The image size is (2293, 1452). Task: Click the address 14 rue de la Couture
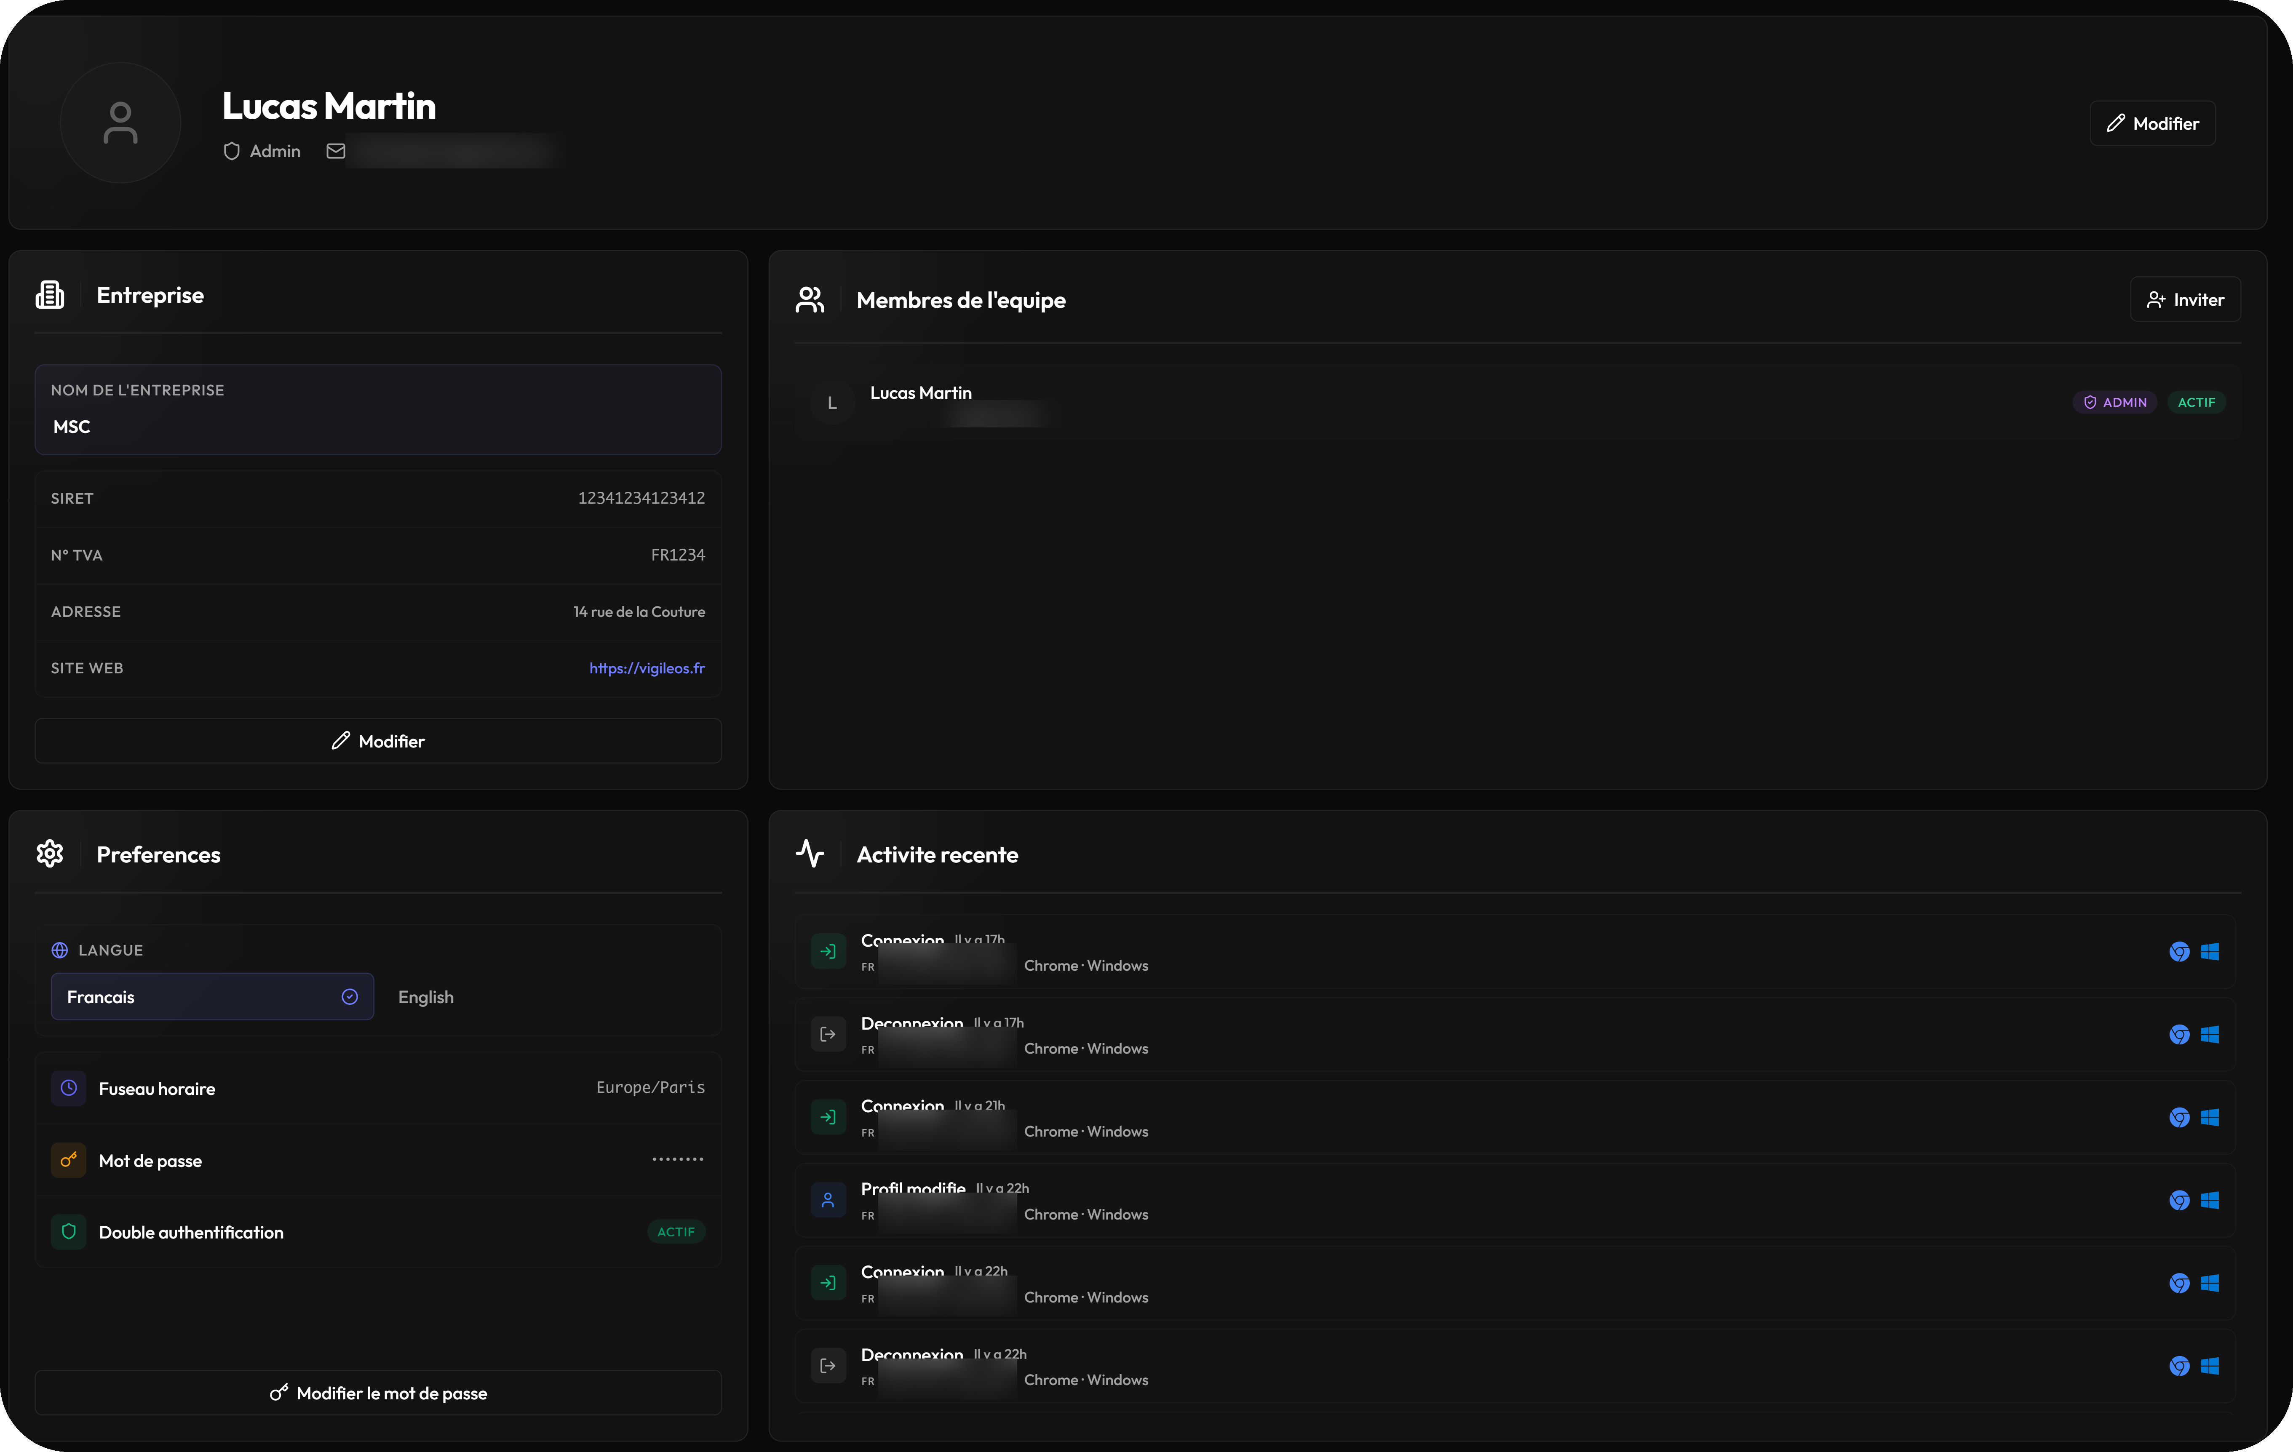[639, 611]
